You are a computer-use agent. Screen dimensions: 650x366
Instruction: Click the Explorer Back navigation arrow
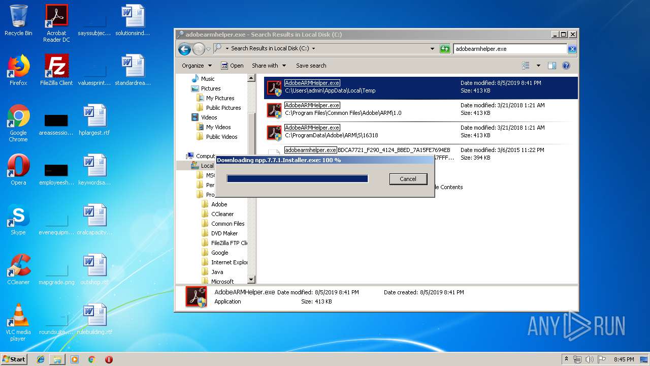184,49
